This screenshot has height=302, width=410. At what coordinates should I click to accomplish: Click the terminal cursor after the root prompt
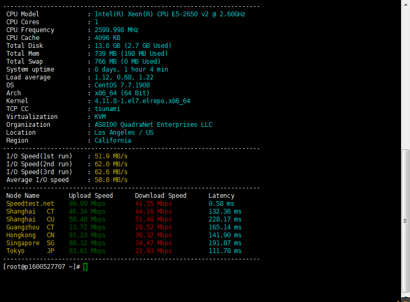pyautogui.click(x=85, y=267)
